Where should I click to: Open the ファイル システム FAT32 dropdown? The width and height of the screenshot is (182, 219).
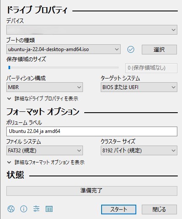(44, 151)
